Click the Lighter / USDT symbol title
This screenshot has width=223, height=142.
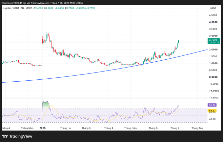click(11, 8)
